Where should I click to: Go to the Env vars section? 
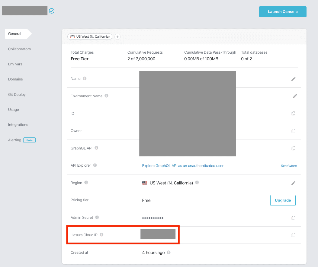(x=15, y=64)
